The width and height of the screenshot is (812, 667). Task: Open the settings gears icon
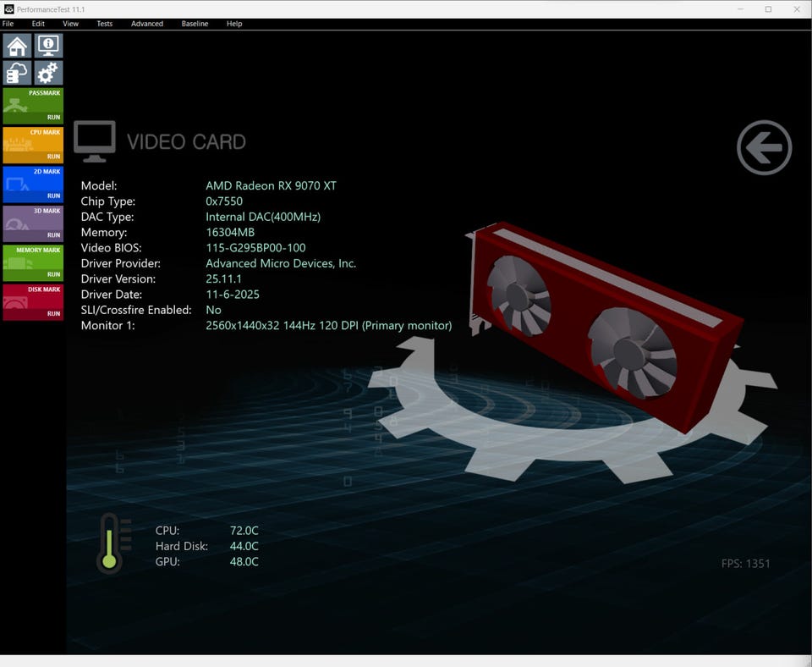[49, 73]
